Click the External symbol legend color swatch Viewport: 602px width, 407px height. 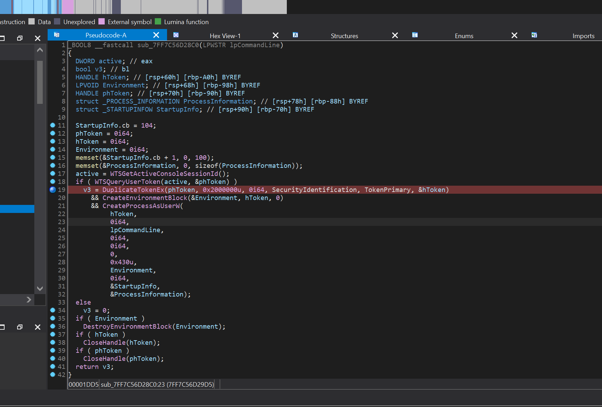pos(102,22)
